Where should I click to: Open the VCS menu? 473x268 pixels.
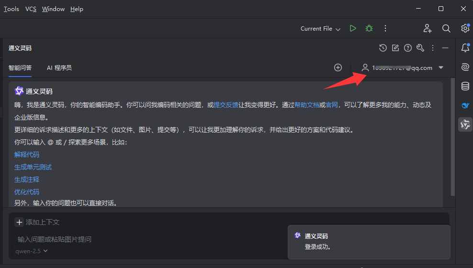pos(31,9)
